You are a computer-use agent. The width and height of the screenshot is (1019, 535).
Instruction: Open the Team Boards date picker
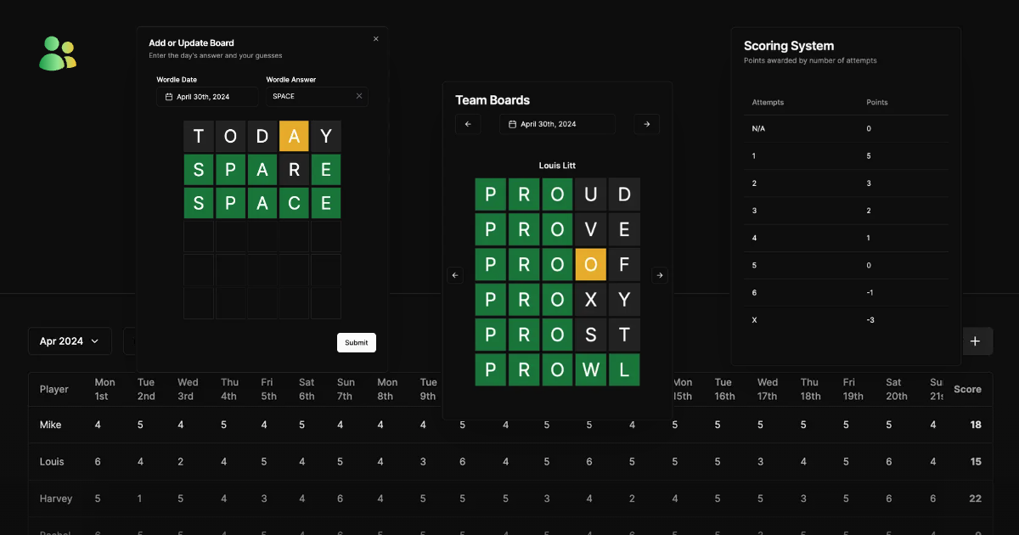coord(557,123)
